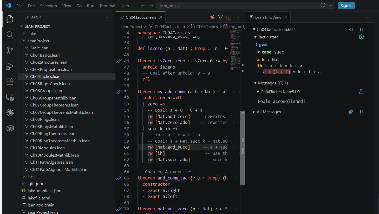Open Ch09RingTheorems.lean file

(53, 133)
